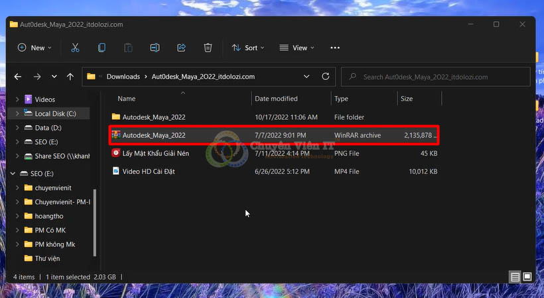Click the Rename icon in toolbar

pyautogui.click(x=155, y=48)
